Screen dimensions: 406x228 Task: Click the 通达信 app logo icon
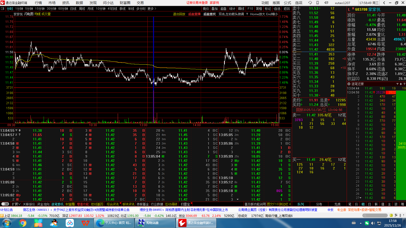tap(3, 3)
